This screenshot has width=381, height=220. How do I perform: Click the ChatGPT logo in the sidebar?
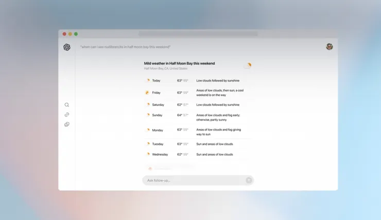tap(67, 47)
